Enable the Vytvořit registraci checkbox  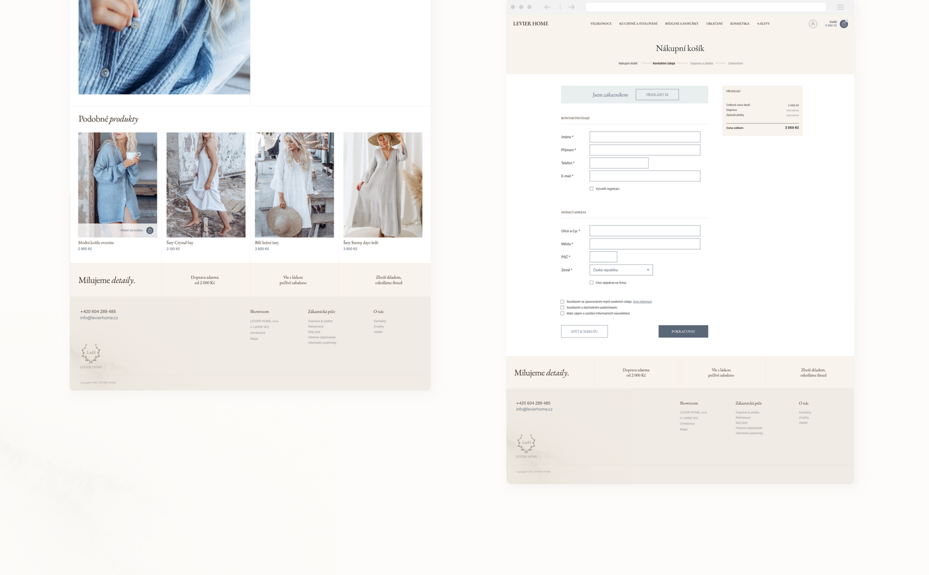(592, 188)
